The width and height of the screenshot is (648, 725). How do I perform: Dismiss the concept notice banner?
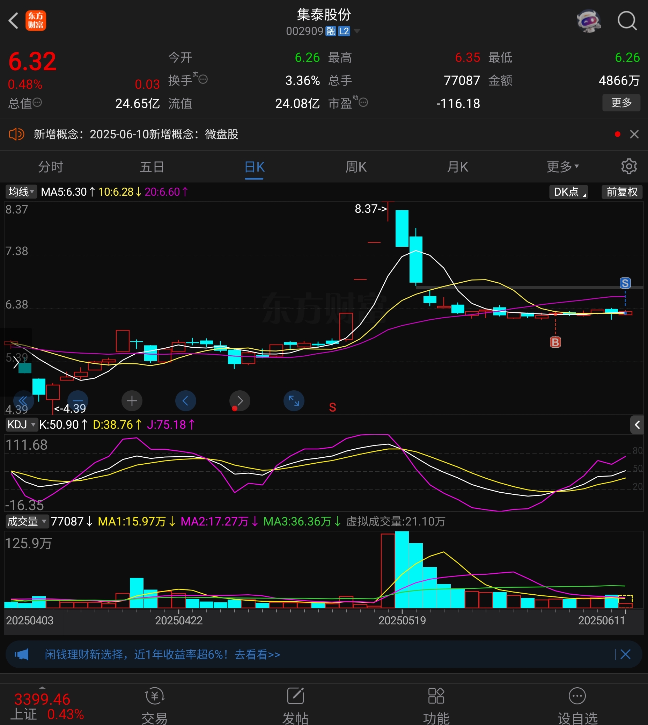coord(634,134)
